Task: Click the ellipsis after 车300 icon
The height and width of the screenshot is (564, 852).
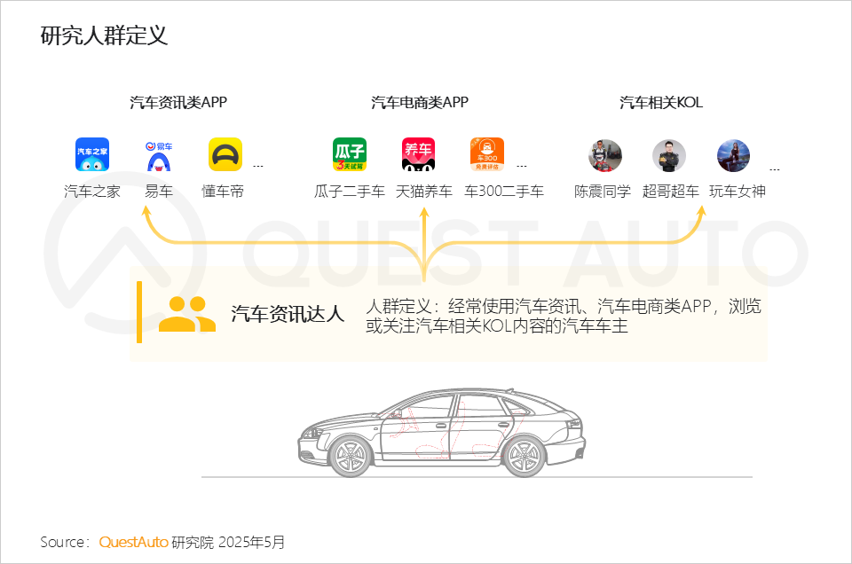Action: 522,166
